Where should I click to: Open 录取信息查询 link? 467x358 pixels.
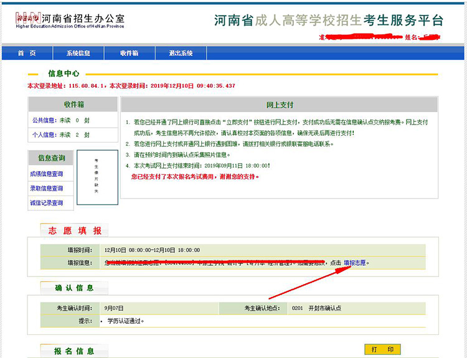tap(46, 189)
